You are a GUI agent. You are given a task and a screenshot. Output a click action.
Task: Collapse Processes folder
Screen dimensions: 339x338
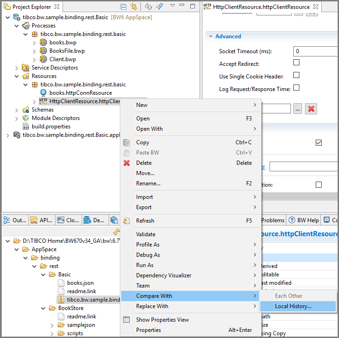[x=17, y=26]
